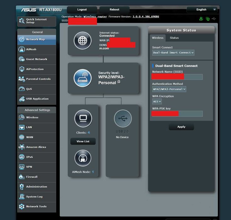The image size is (231, 220).
Task: Click the Internet status globe icon
Action: [82, 41]
